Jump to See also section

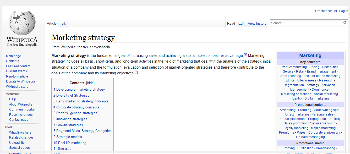[62, 149]
